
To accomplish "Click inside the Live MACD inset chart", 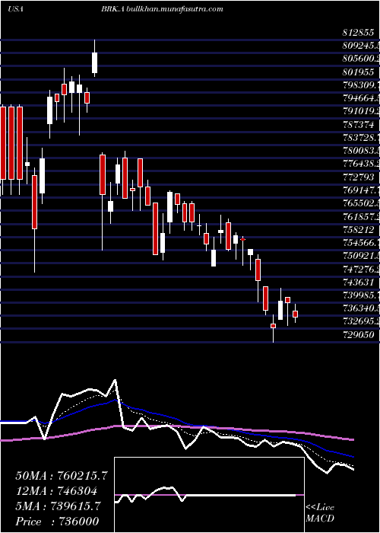I will click(209, 495).
